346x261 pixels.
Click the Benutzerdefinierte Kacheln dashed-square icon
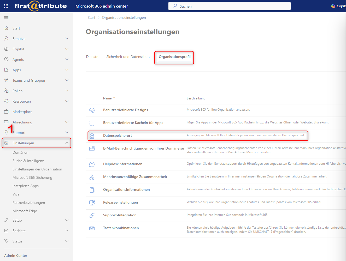92,123
